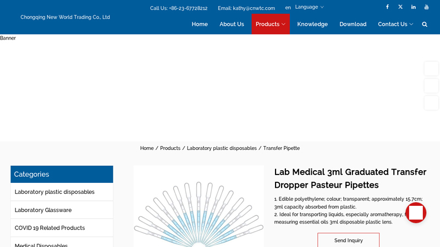Image resolution: width=440 pixels, height=247 pixels.
Task: Click the 'en' language code label
Action: (x=288, y=8)
